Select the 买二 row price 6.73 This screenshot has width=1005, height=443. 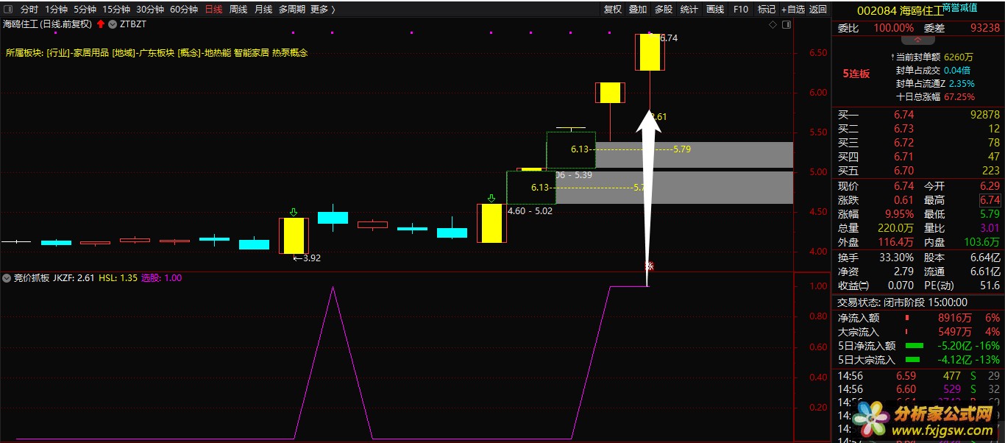pyautogui.click(x=903, y=129)
